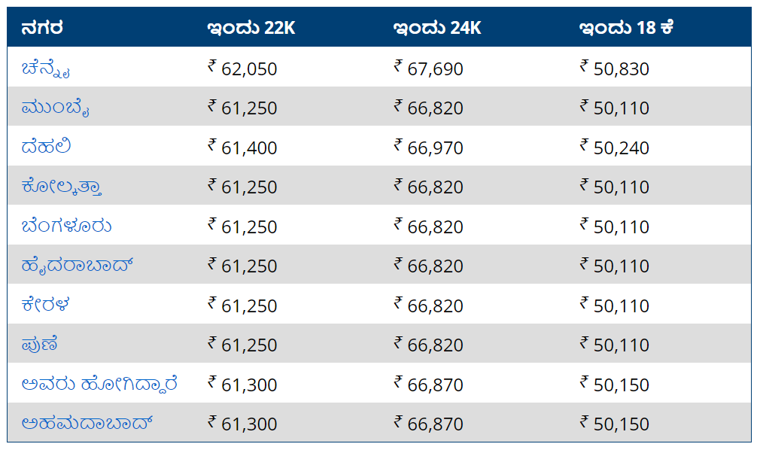Select the ₹ 50,240 price in the ದೆಹಲಿ row

tap(615, 147)
